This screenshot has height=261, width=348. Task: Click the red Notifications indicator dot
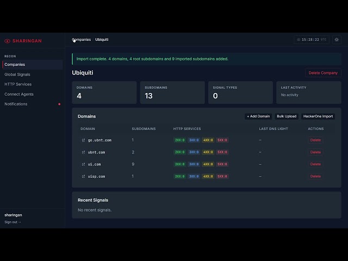pyautogui.click(x=59, y=104)
